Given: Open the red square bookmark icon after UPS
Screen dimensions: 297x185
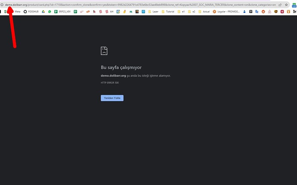Looking at the screenshot, I should pyautogui.click(x=282, y=12).
